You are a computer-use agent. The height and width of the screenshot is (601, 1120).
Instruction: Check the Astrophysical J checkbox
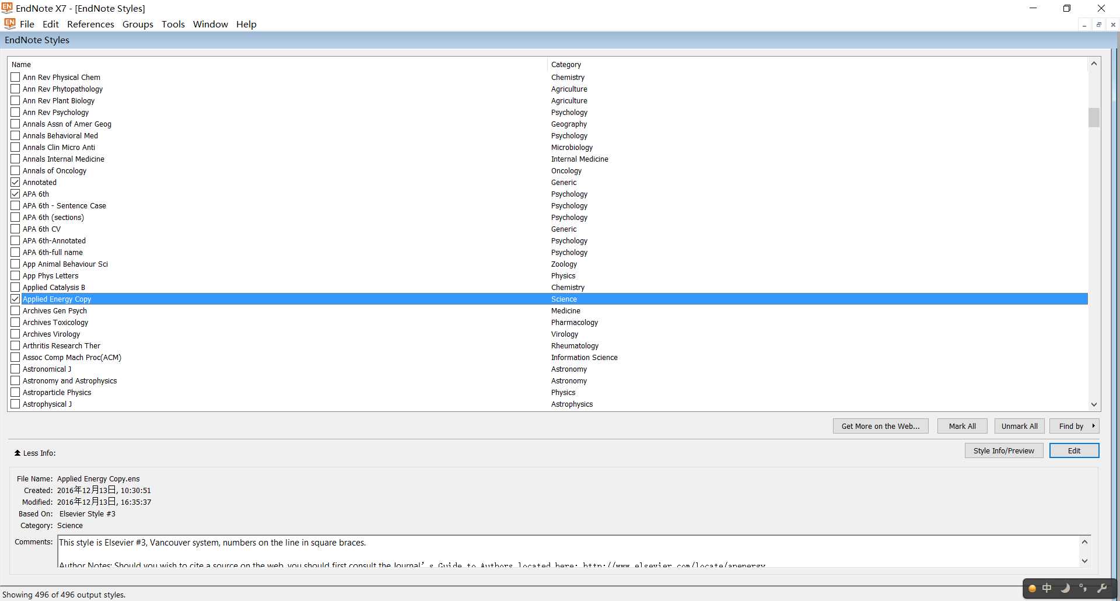pyautogui.click(x=15, y=404)
